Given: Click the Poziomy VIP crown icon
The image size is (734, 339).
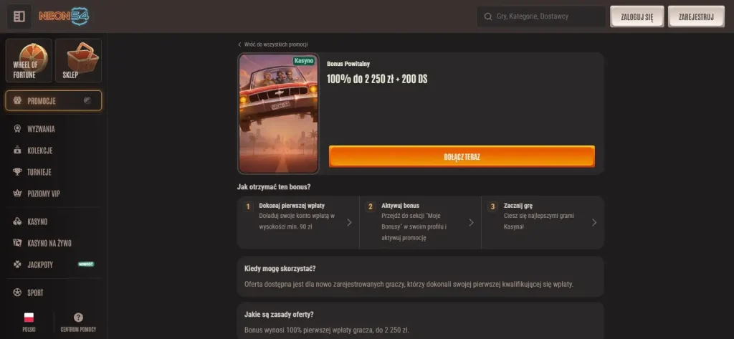Looking at the screenshot, I should pyautogui.click(x=17, y=194).
